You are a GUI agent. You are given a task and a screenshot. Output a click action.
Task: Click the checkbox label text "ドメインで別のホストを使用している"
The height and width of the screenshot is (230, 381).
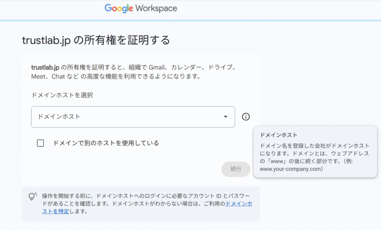click(x=106, y=143)
